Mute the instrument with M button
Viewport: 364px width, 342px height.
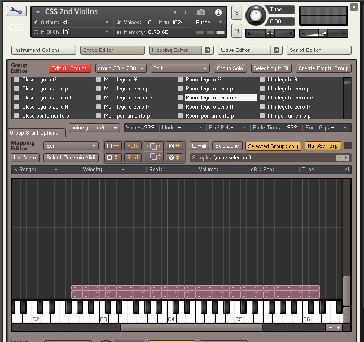236,31
